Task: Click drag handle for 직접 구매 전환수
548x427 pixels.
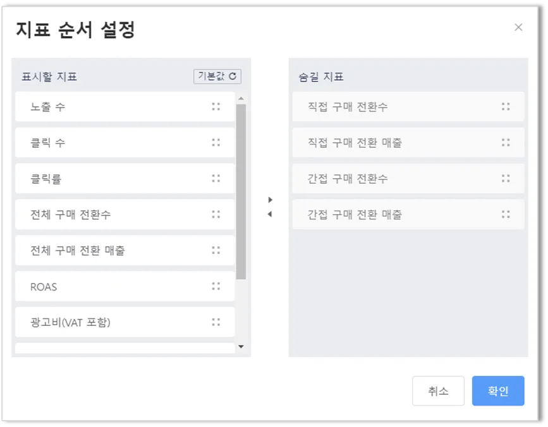Action: coord(506,107)
